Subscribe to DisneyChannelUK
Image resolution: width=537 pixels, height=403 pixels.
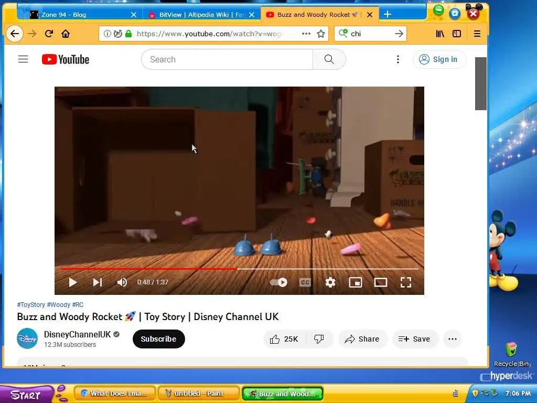pyautogui.click(x=158, y=339)
